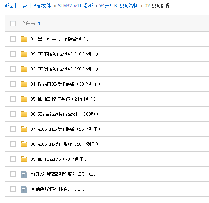Open folder icon for 07.uCOS-III操作系统
209x203 pixels.
click(24, 129)
